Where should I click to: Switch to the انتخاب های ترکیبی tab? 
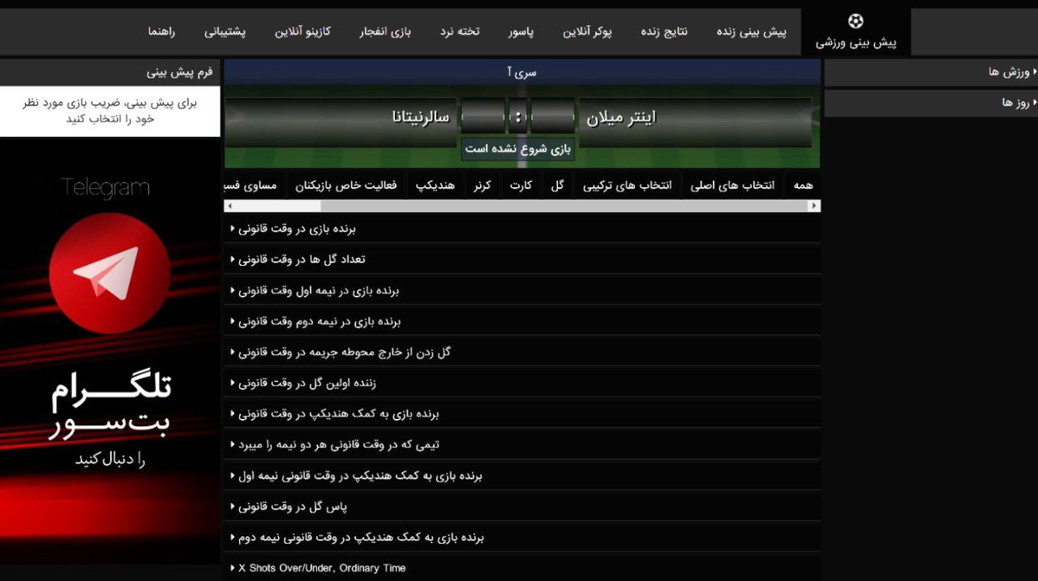627,186
